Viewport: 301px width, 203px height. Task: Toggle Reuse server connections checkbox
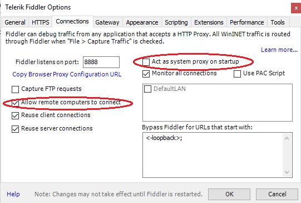point(15,129)
